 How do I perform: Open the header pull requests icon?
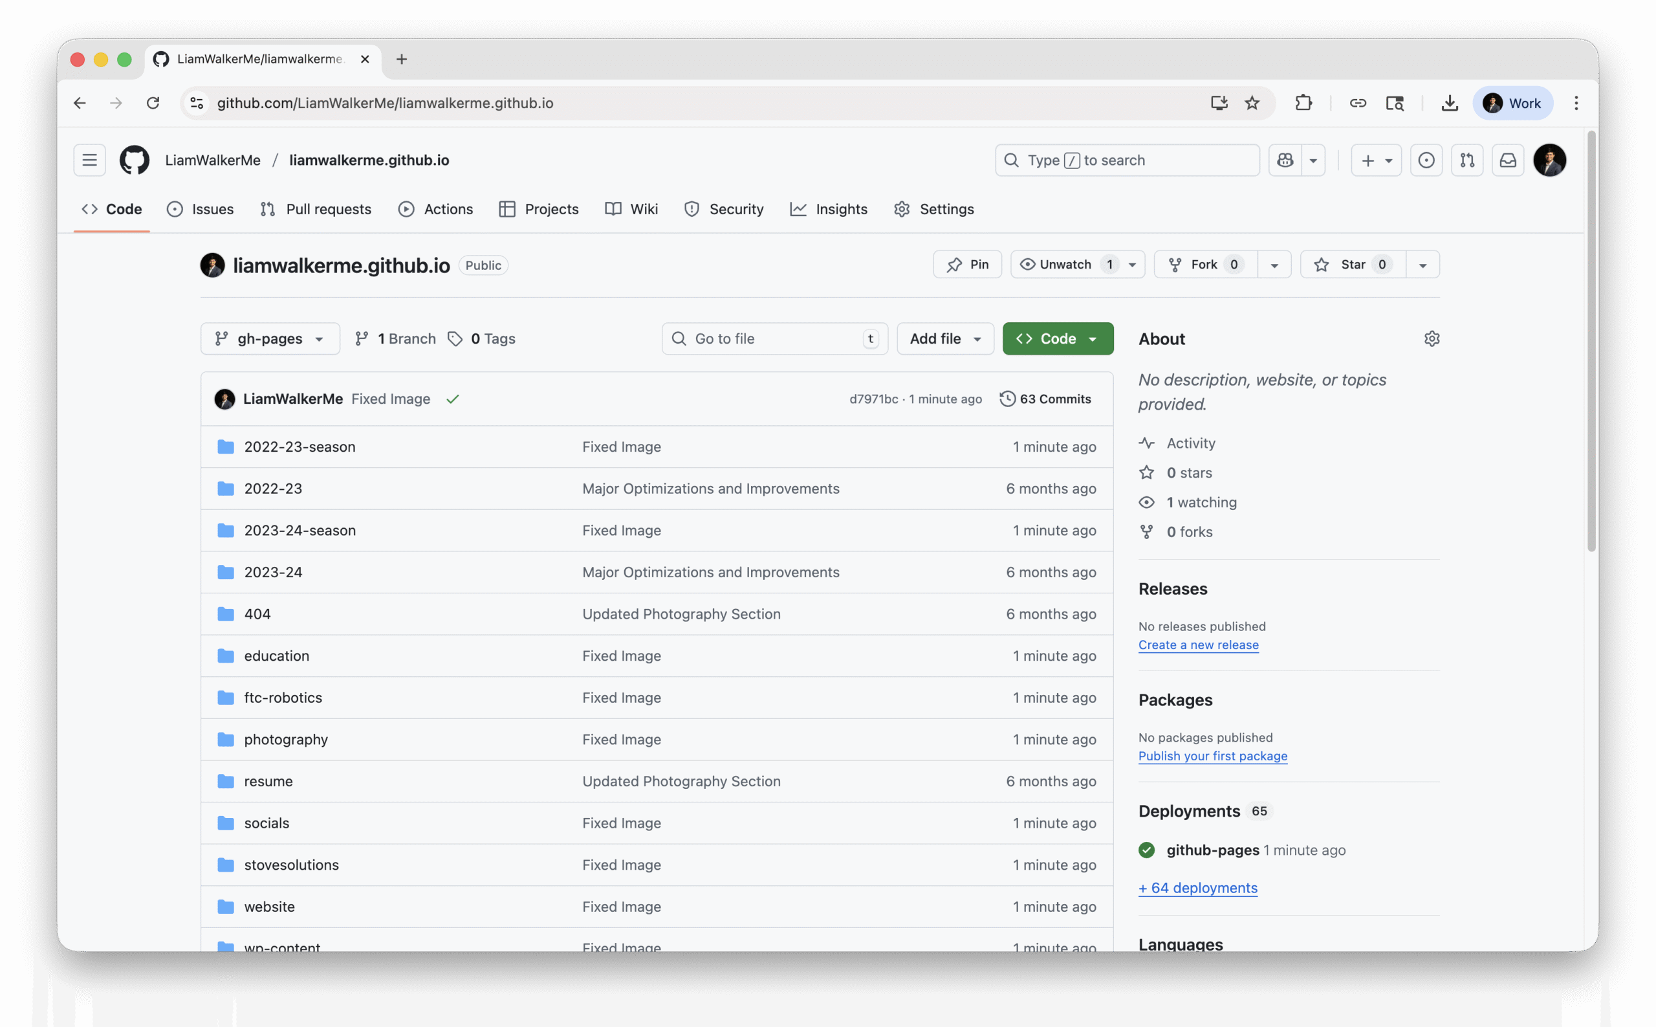coord(1466,160)
